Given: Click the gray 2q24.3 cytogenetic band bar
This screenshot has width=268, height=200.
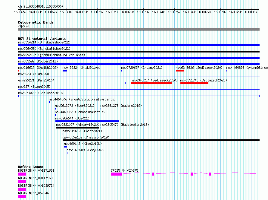Looking at the screenshot, I should point(139,29).
